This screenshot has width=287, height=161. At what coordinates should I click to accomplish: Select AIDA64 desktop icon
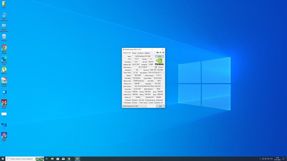(x=4, y=104)
